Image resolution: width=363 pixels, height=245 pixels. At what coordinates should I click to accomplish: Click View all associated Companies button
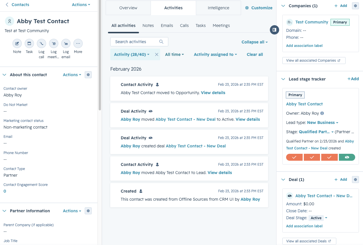tap(314, 61)
